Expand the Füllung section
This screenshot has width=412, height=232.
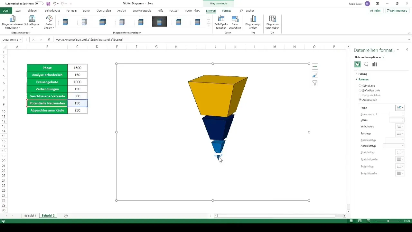pyautogui.click(x=356, y=74)
